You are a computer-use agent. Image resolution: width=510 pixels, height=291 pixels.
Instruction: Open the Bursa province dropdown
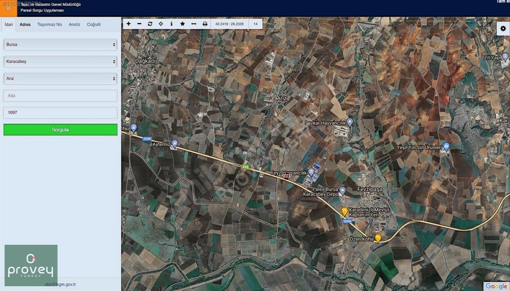tap(60, 44)
